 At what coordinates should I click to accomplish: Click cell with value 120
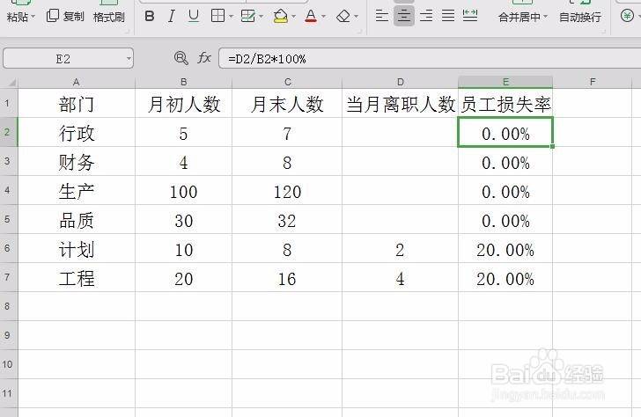coord(287,190)
